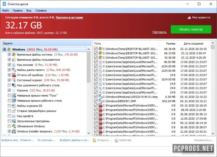Viewport: 217px width, 157px height.
Task: Click the thumbnail cache icon
Action: point(14,65)
